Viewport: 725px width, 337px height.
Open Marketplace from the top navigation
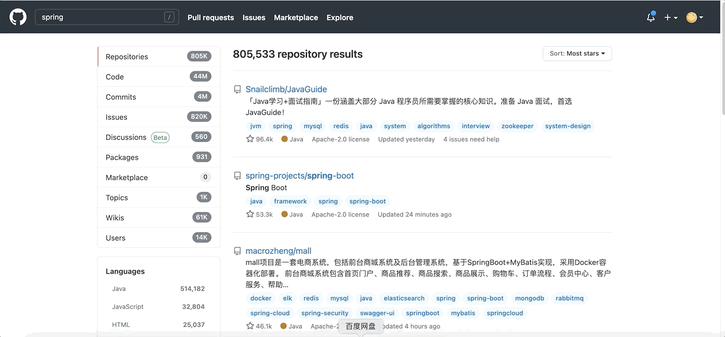tap(296, 17)
